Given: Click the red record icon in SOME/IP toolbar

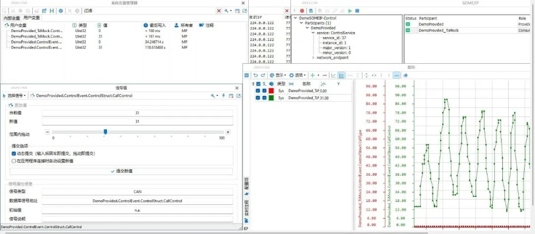Looking at the screenshot, I should coord(302,10).
